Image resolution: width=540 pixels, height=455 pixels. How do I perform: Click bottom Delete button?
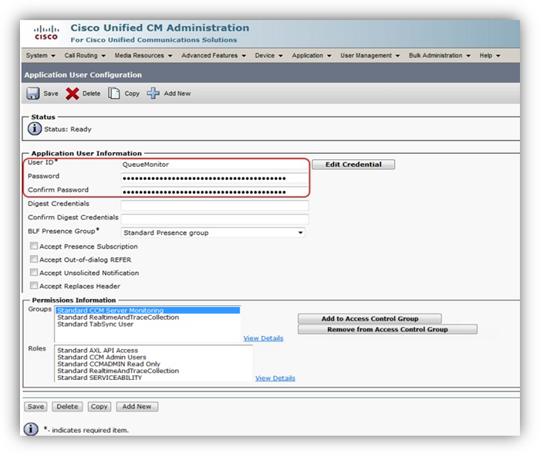click(x=67, y=406)
